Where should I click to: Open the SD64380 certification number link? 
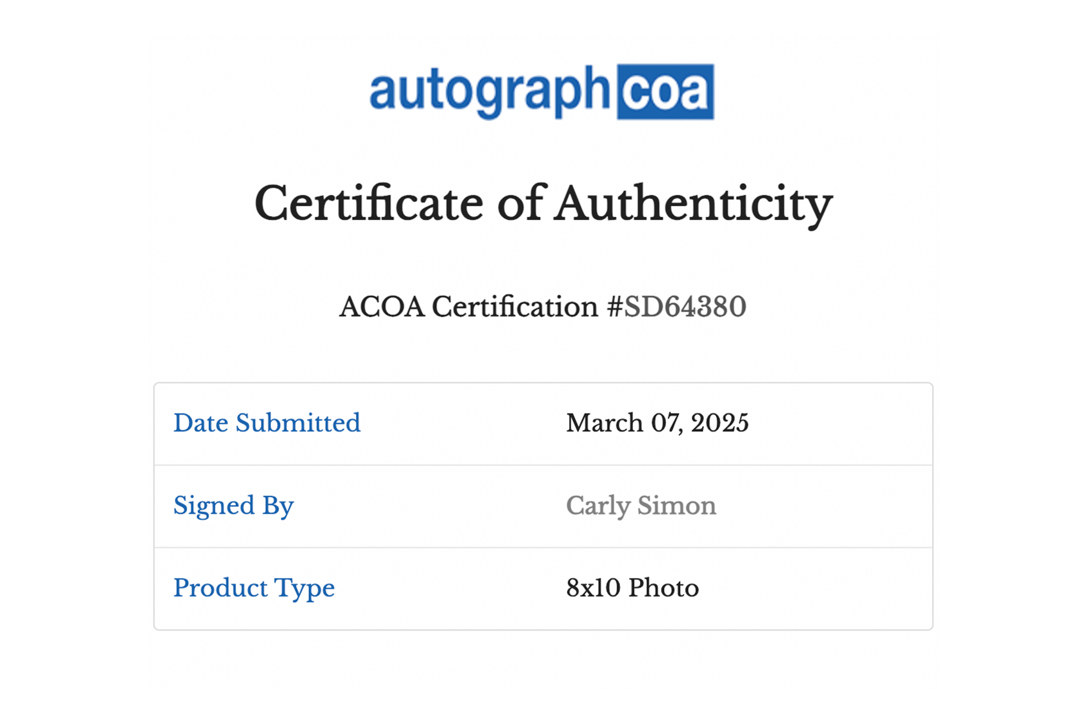click(x=685, y=307)
